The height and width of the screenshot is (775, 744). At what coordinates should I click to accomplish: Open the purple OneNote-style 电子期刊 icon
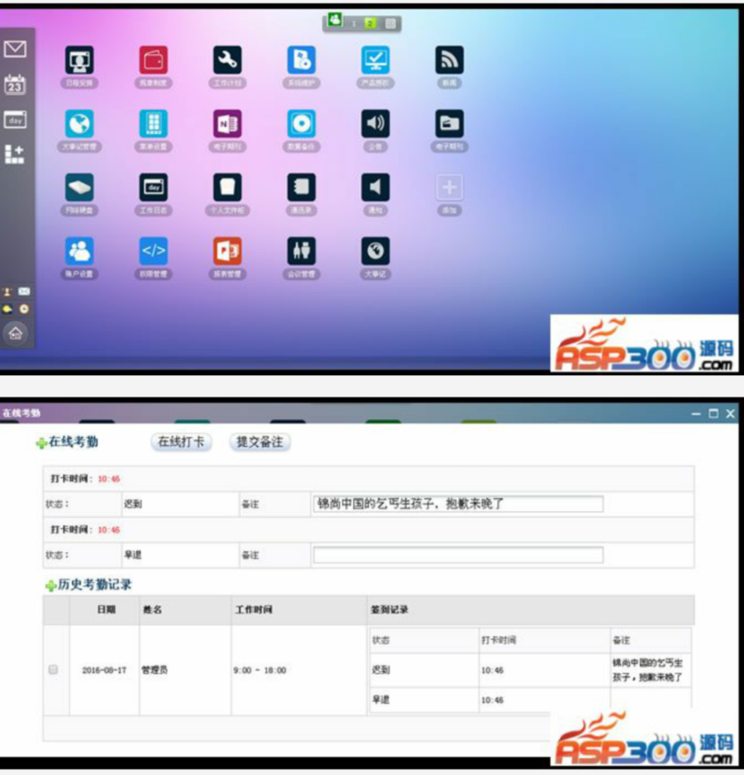(x=227, y=124)
